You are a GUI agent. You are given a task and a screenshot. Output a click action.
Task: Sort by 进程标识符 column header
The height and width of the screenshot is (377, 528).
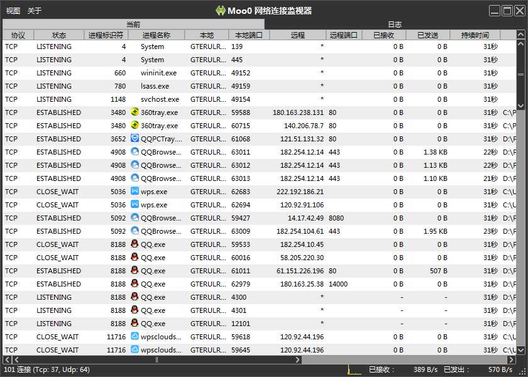click(x=106, y=35)
